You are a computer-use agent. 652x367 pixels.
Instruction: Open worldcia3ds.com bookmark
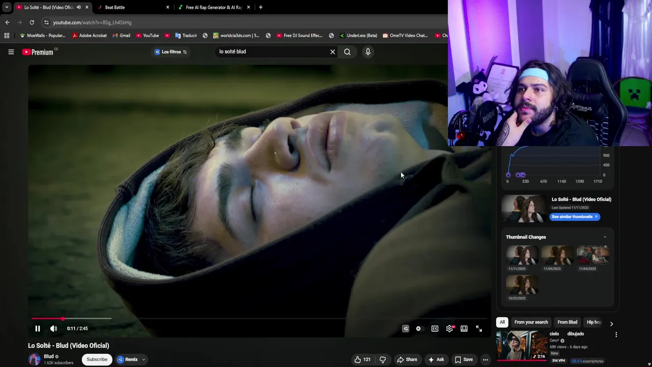point(236,36)
